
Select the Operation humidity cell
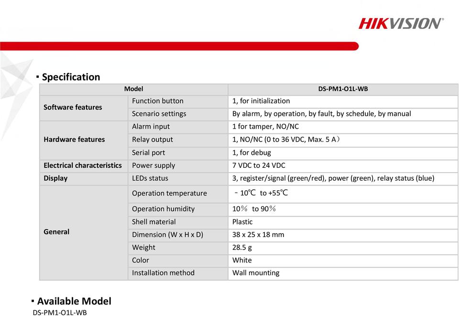point(178,209)
